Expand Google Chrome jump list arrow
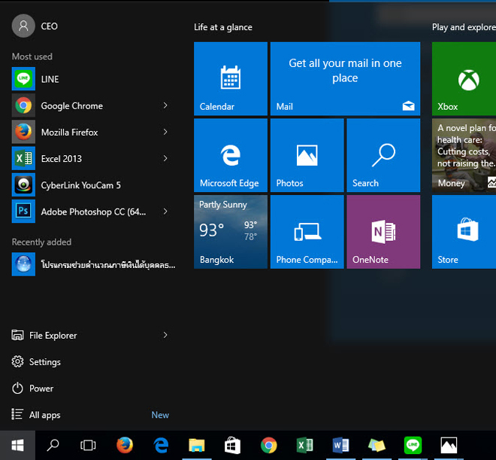Screen dimensions: 496x460 coord(165,105)
